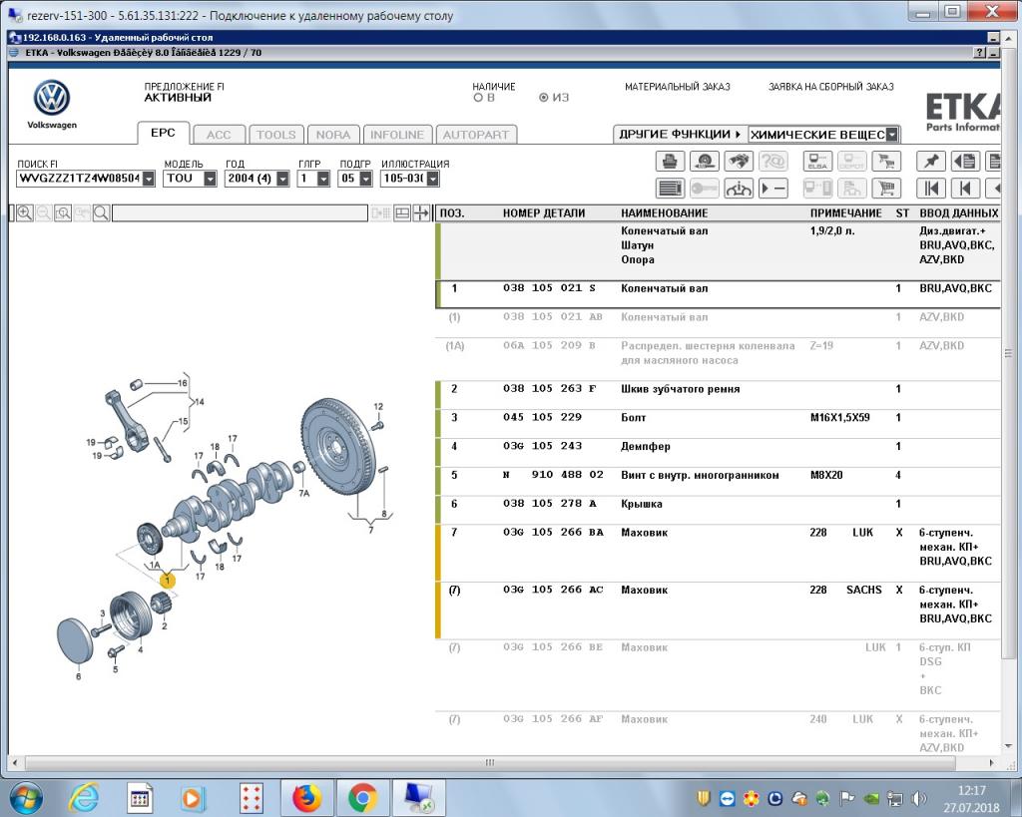Click the volume icon in system tray

tap(919, 799)
